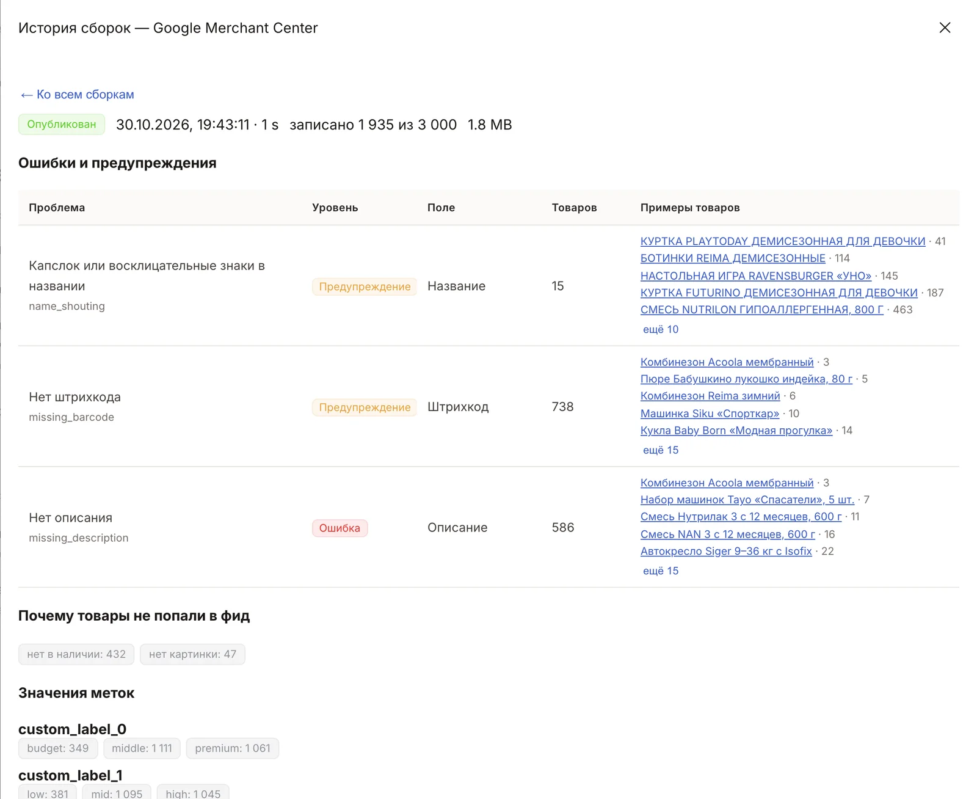Open СМЕСЬ NUTRILON ГИПОАЛЛЕРГЕННАЯ, 800 Г link
Screen dimensions: 977x799
click(762, 310)
